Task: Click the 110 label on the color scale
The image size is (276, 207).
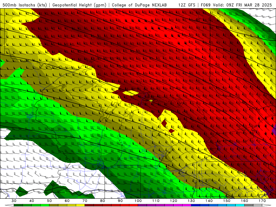Action: pos(156,201)
